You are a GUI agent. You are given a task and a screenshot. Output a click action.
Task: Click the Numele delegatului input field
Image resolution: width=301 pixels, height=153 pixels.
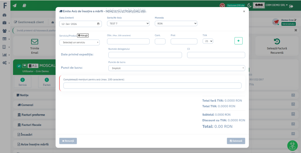pos(145,55)
